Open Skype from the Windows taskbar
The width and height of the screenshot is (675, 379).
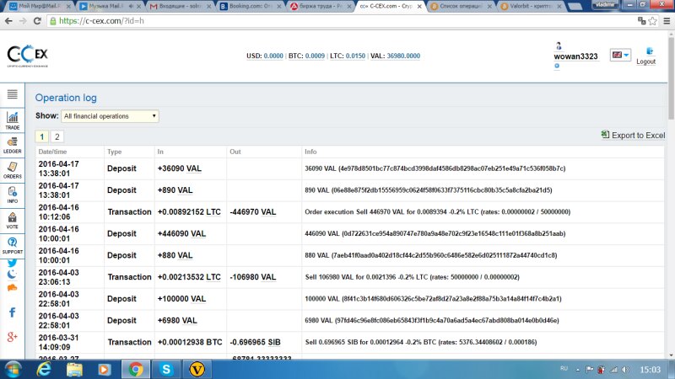coord(166,368)
